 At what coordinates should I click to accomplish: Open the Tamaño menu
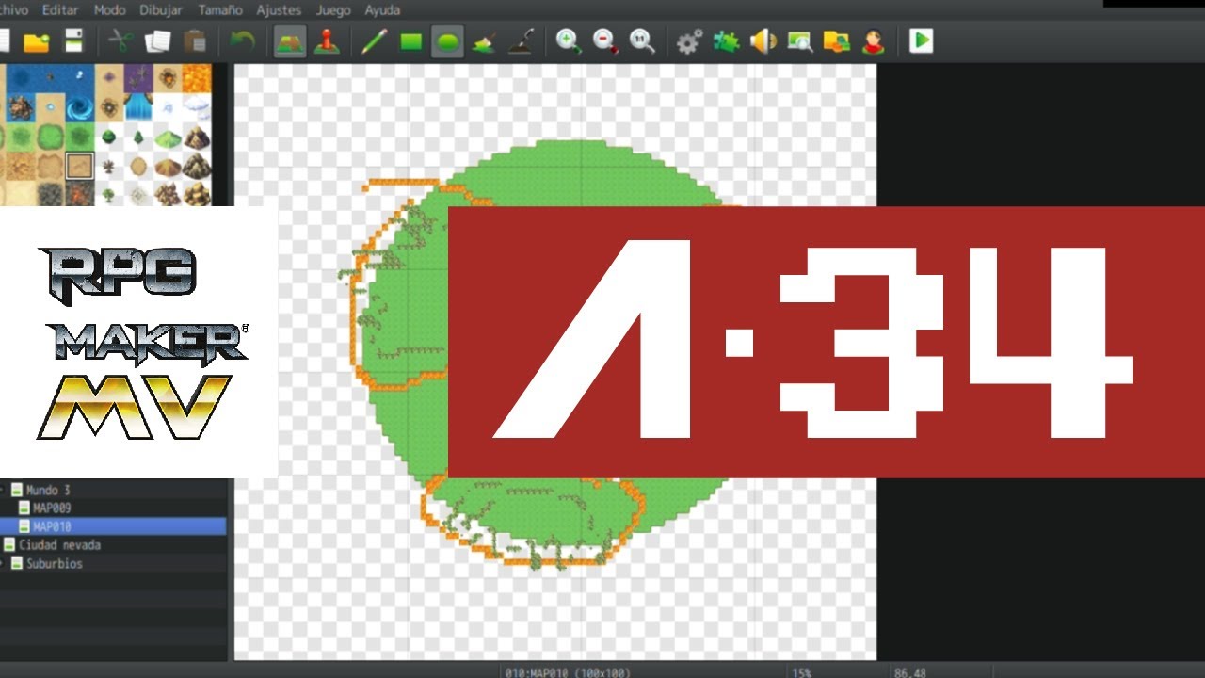[220, 10]
